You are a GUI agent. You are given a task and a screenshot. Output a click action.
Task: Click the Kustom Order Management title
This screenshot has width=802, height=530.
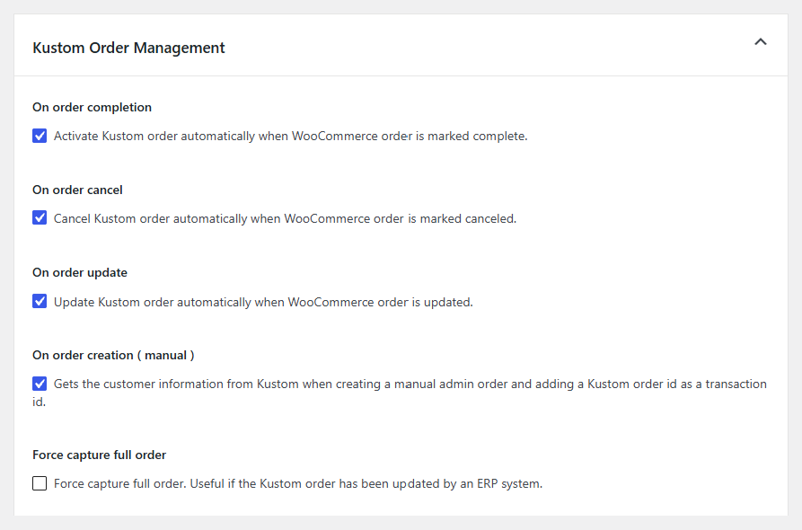tap(128, 48)
